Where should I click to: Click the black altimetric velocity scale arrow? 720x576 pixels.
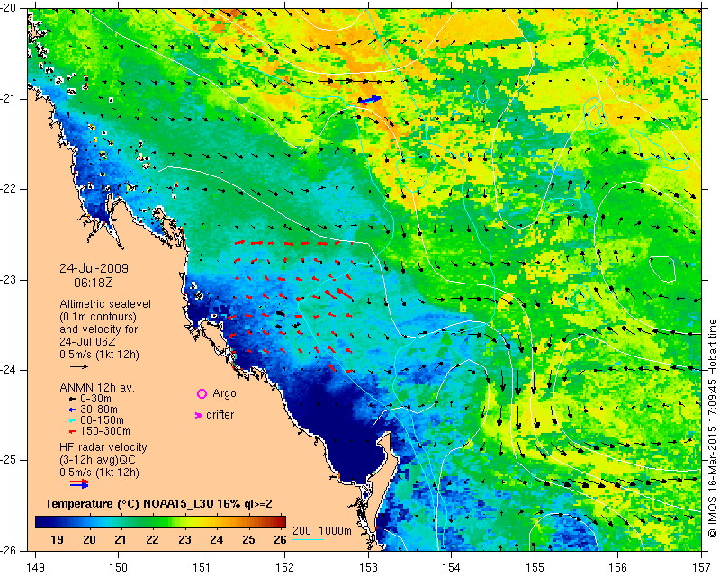click(79, 366)
